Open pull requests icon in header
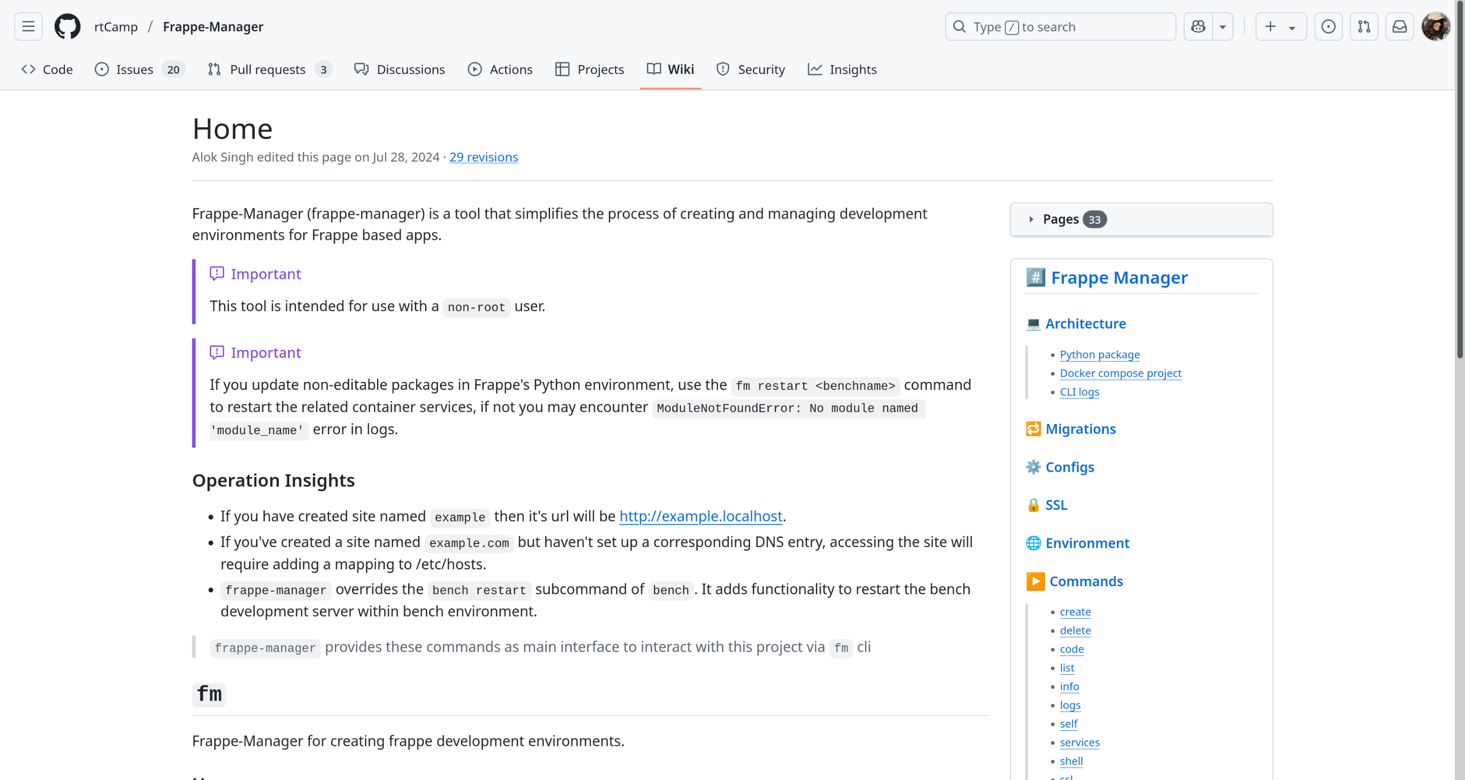 pos(1364,27)
